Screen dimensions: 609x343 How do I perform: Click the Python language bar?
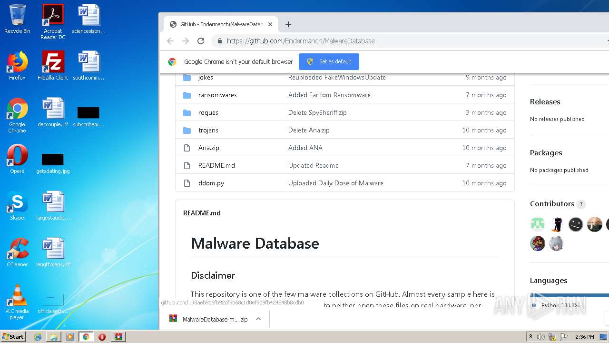pos(570,295)
